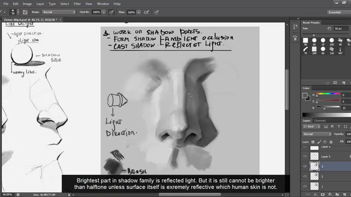Pick a tone from the grayscale ramp

point(327,114)
